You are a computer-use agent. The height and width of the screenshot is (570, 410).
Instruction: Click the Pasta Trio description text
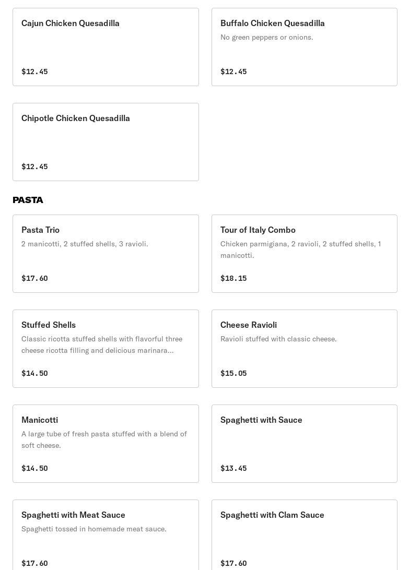click(x=85, y=244)
